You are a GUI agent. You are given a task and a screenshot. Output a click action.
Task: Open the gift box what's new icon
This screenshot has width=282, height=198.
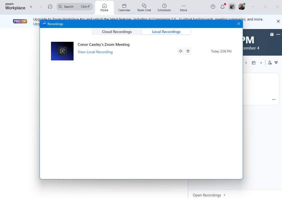(x=232, y=7)
